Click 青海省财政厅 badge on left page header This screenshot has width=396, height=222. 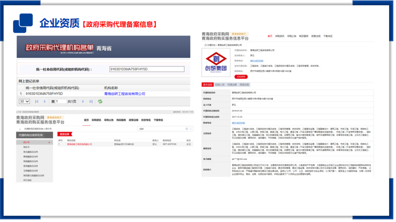point(54,117)
